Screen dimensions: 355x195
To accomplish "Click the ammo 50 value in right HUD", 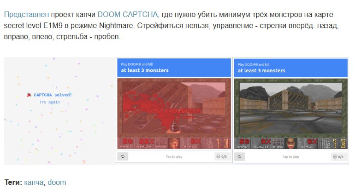I will click(x=244, y=142).
